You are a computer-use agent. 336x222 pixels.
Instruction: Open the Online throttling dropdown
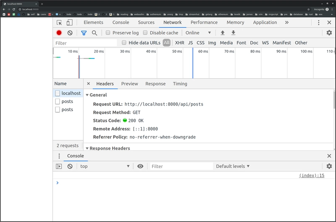[198, 33]
